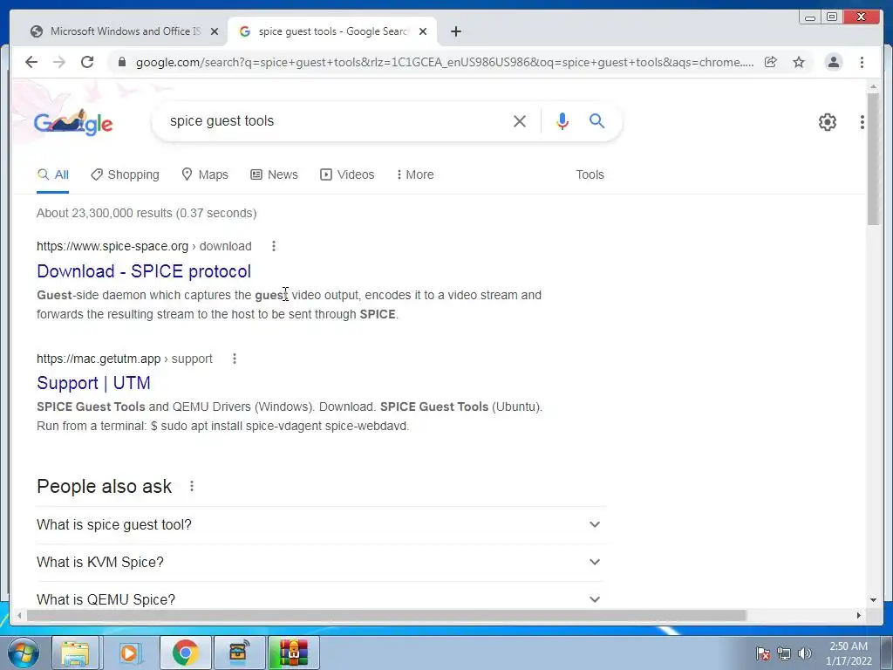The width and height of the screenshot is (893, 670).
Task: Close the Microsoft Windows and Office tab
Action: coord(215,31)
